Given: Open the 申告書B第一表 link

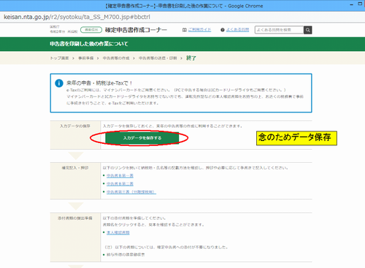Looking at the screenshot, I should [x=120, y=176].
